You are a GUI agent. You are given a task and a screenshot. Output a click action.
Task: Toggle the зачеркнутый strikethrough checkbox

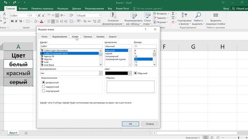tap(43, 82)
